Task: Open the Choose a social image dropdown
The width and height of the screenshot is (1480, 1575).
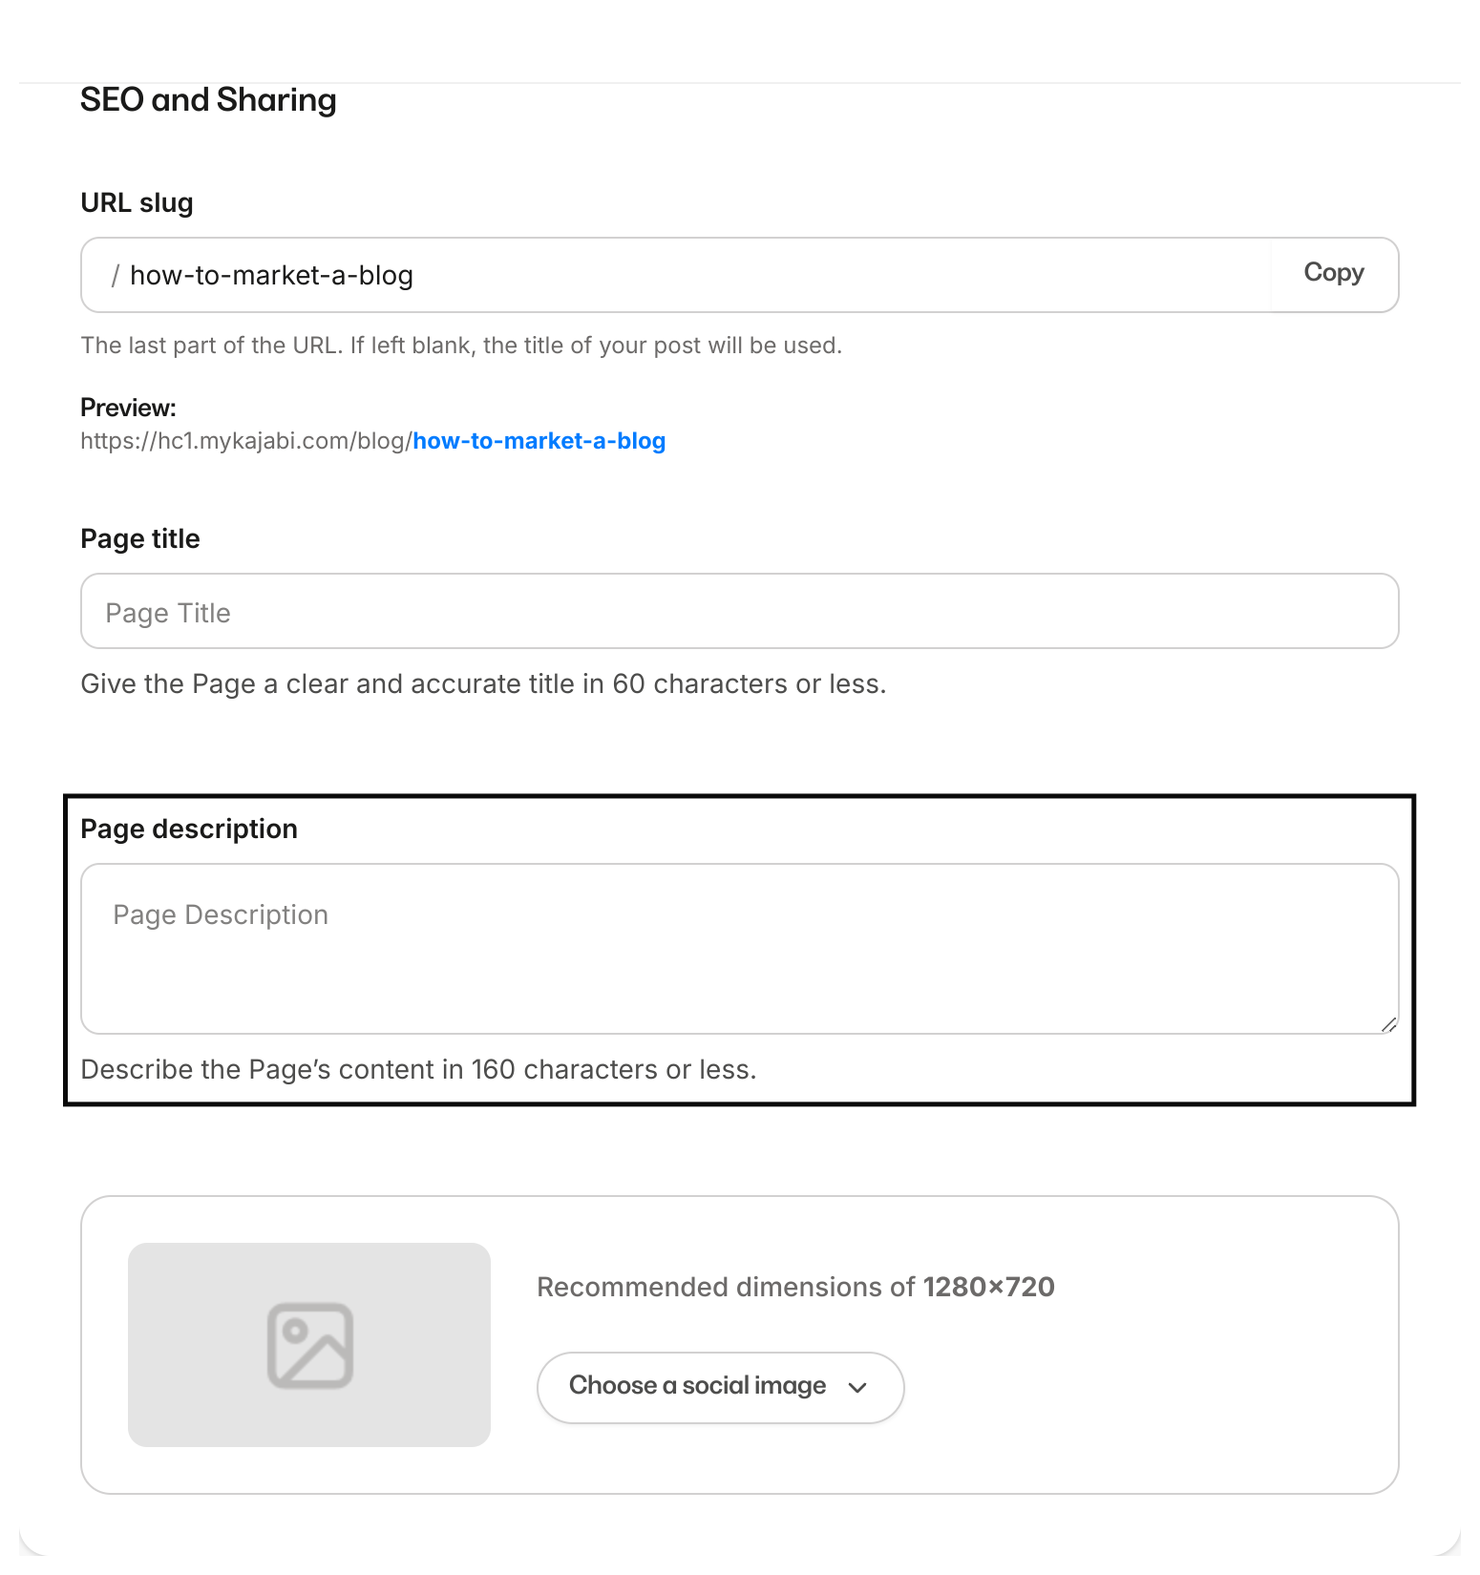Action: coord(720,1387)
